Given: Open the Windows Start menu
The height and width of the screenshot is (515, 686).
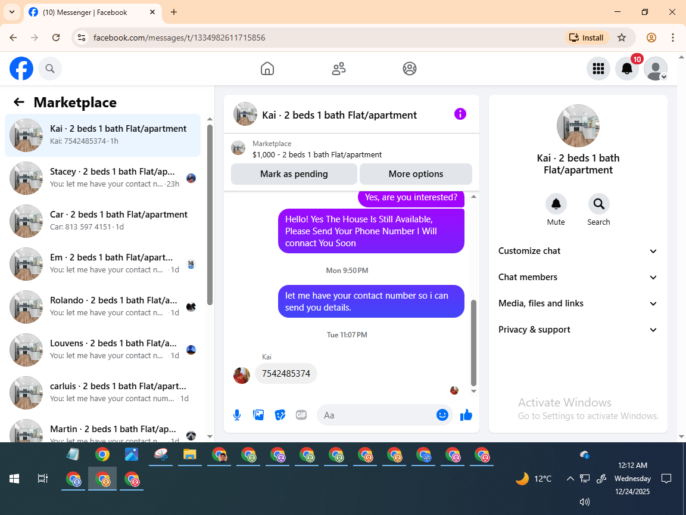Looking at the screenshot, I should [x=14, y=479].
